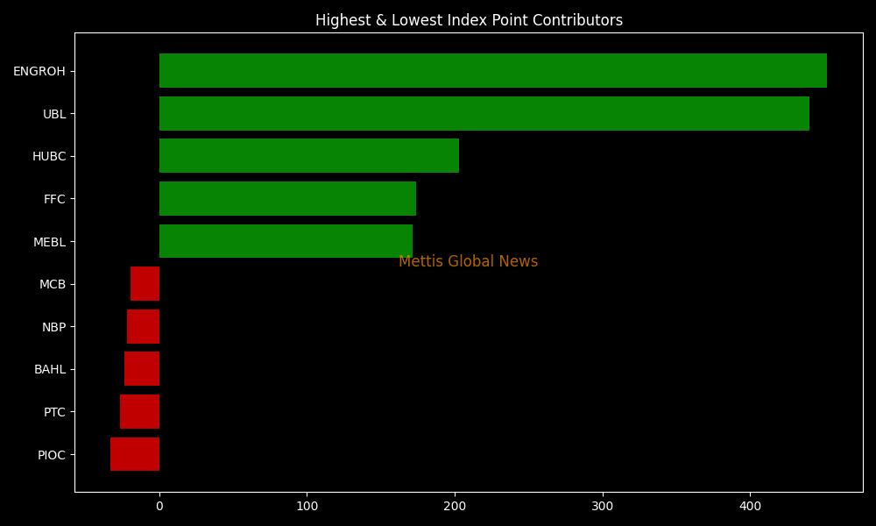Select the red MCB bar
Screen dimensions: 876x526
click(x=145, y=284)
